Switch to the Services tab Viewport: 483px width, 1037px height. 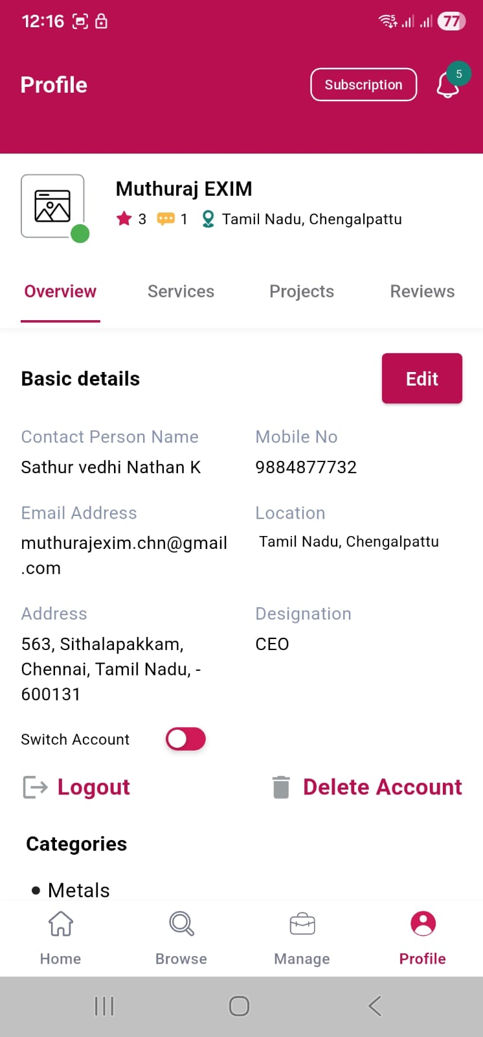[181, 292]
